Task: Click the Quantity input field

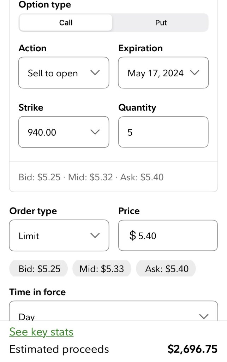Action: (x=163, y=132)
